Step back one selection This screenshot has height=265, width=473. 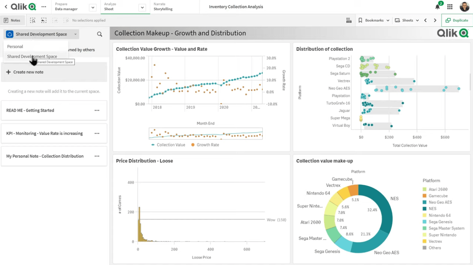(x=44, y=20)
